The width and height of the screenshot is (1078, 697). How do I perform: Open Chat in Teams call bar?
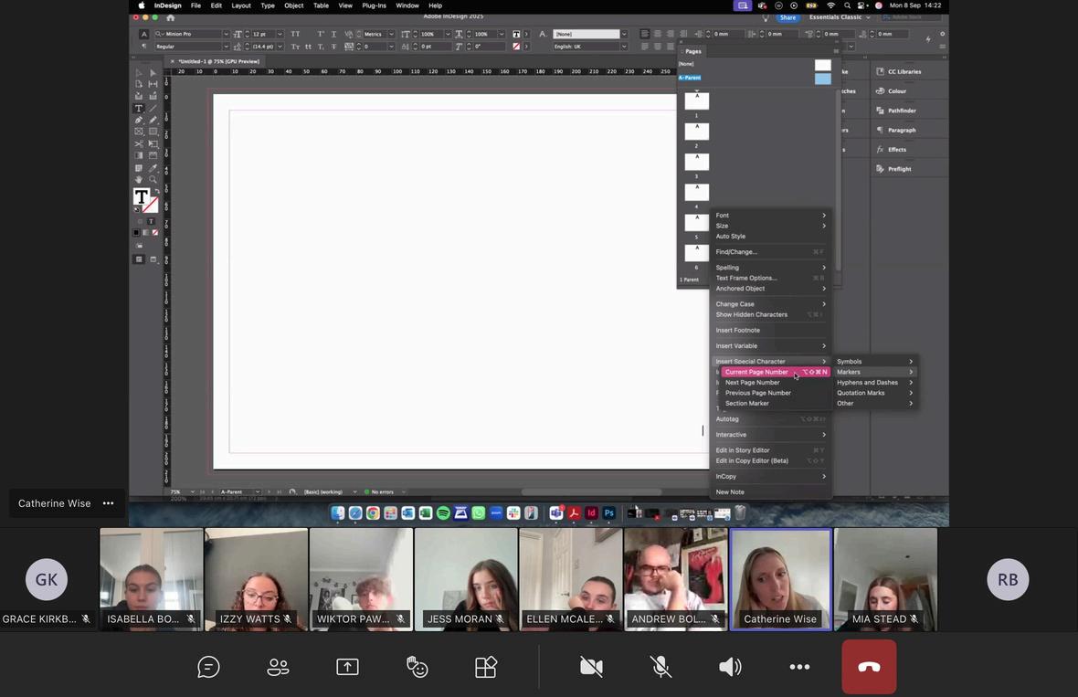[x=208, y=667]
